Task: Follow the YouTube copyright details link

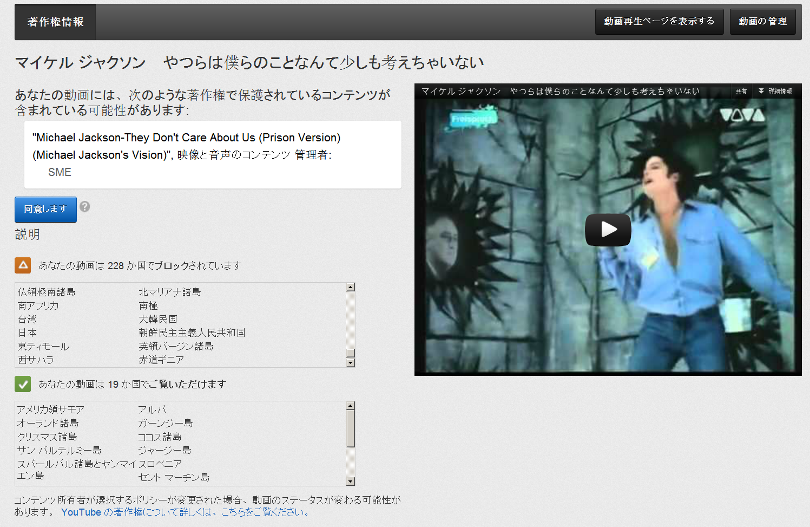Action: pyautogui.click(x=186, y=512)
